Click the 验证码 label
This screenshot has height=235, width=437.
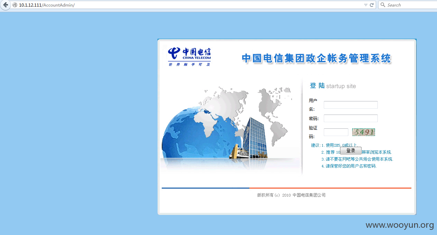click(x=313, y=132)
